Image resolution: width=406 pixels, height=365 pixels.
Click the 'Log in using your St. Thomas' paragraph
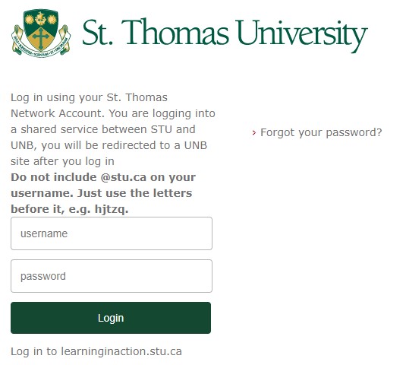113,129
